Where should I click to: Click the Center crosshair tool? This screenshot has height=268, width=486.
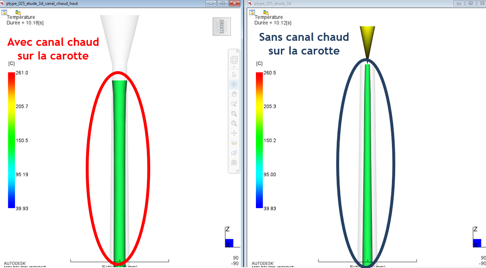234,133
